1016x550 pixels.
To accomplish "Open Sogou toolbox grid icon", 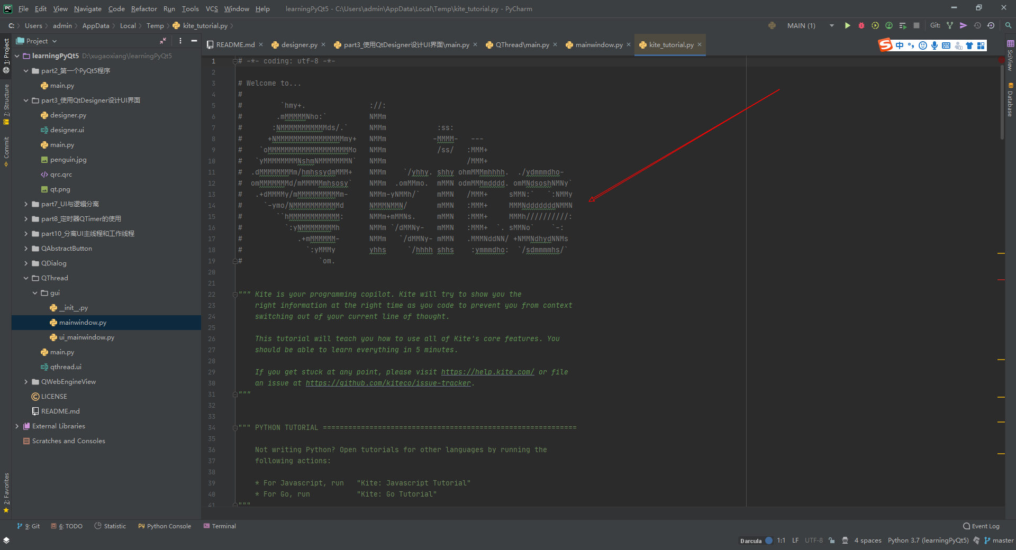I will pos(981,45).
